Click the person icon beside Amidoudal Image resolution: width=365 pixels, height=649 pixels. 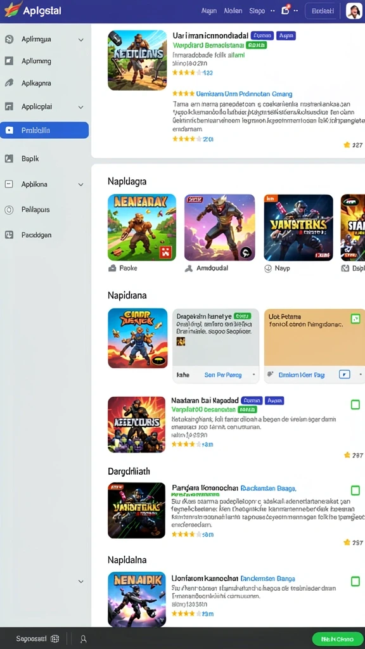click(x=189, y=268)
